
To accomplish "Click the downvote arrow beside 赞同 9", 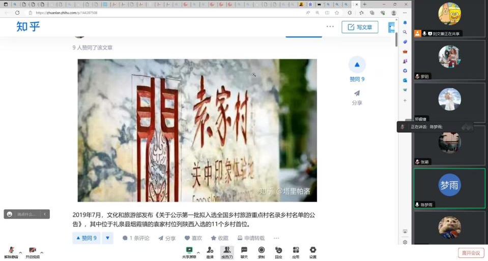I will tap(107, 238).
